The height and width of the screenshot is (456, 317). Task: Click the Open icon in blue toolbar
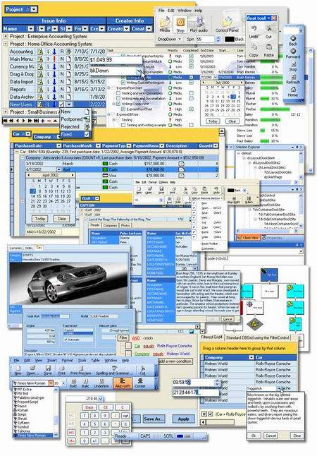(x=32, y=368)
